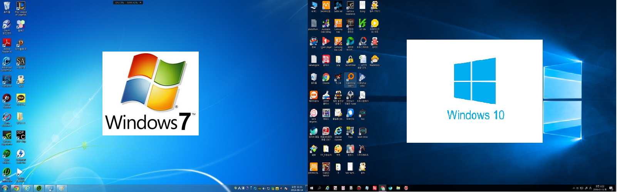Open Driver Booster desktop icon
Image resolution: width=617 pixels, height=192 pixels.
tap(7, 101)
